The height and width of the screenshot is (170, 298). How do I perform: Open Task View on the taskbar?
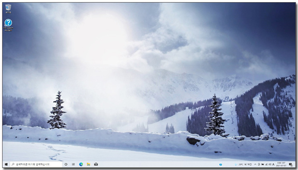73,164
